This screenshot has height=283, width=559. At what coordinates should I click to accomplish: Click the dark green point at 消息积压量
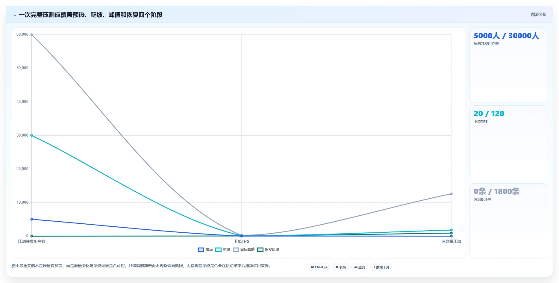coord(451,233)
